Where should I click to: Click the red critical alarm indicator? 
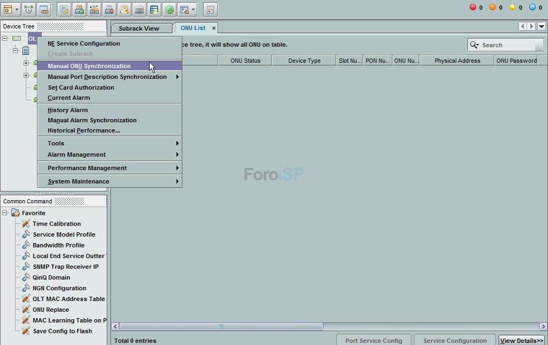(473, 7)
